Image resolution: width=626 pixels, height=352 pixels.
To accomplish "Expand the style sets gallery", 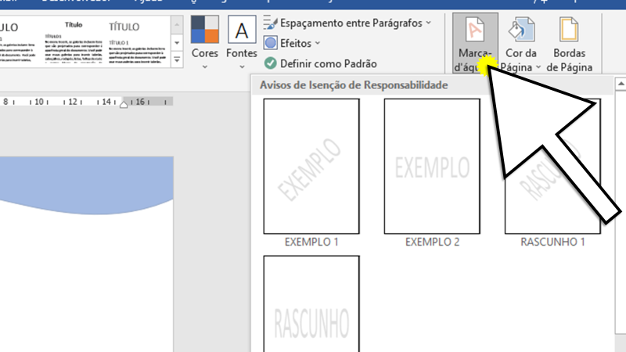I will point(177,59).
